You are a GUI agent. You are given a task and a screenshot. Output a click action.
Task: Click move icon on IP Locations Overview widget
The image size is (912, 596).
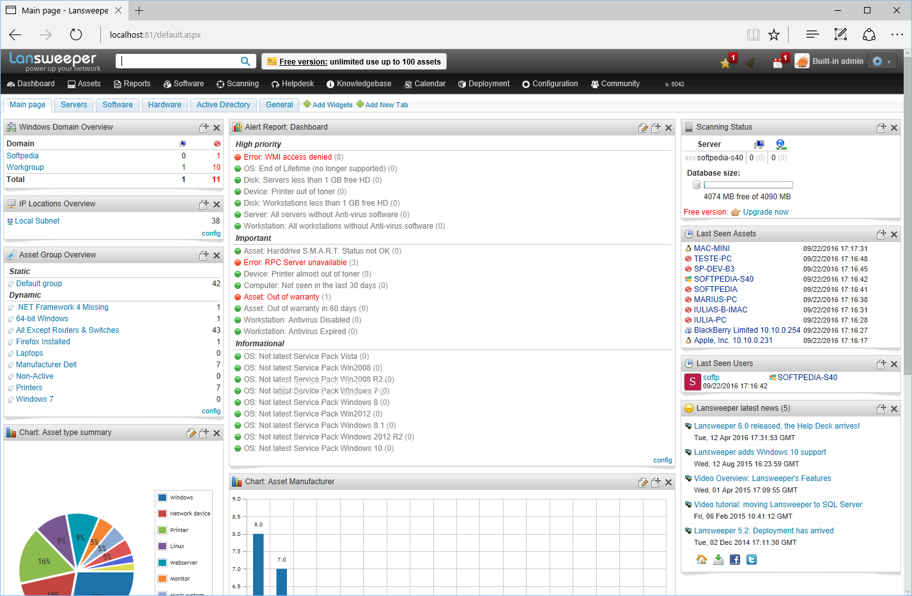[x=204, y=204]
